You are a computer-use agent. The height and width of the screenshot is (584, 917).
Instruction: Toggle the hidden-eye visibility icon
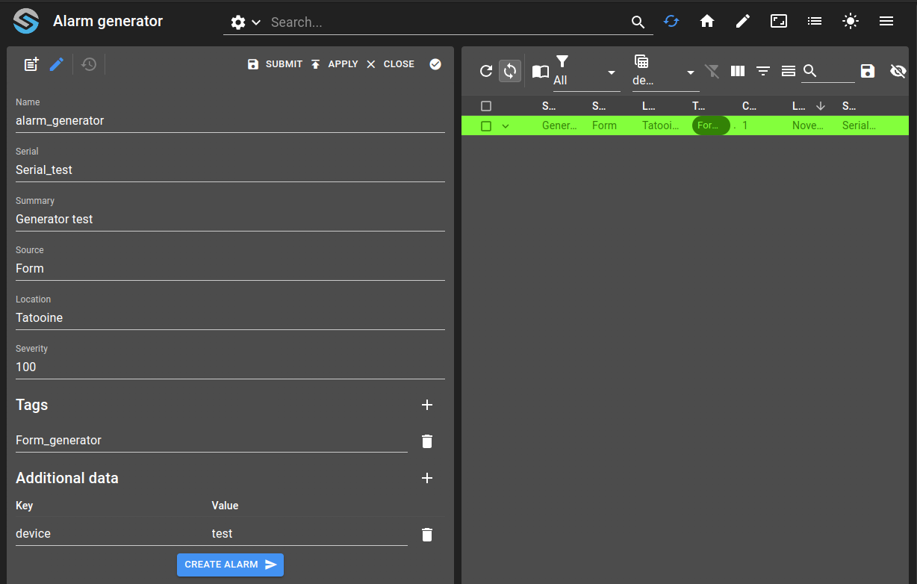tap(898, 71)
